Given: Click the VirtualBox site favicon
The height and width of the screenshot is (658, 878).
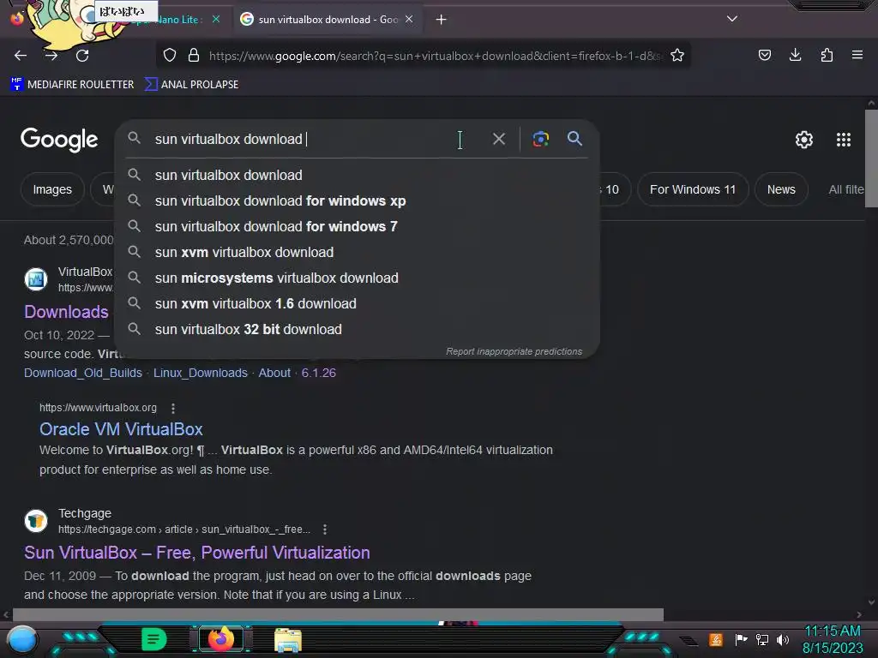Looking at the screenshot, I should pos(36,278).
